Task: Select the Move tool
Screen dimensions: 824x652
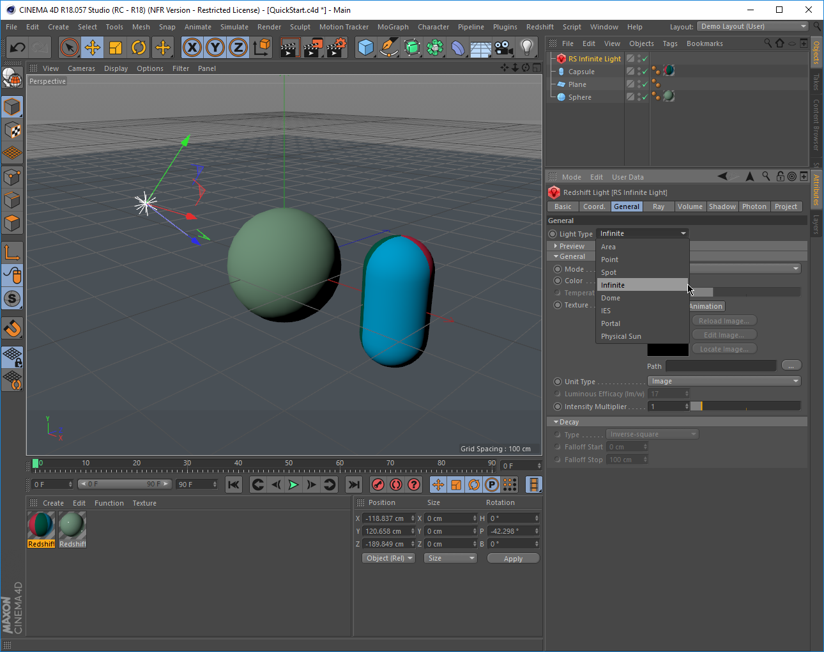Action: tap(93, 47)
